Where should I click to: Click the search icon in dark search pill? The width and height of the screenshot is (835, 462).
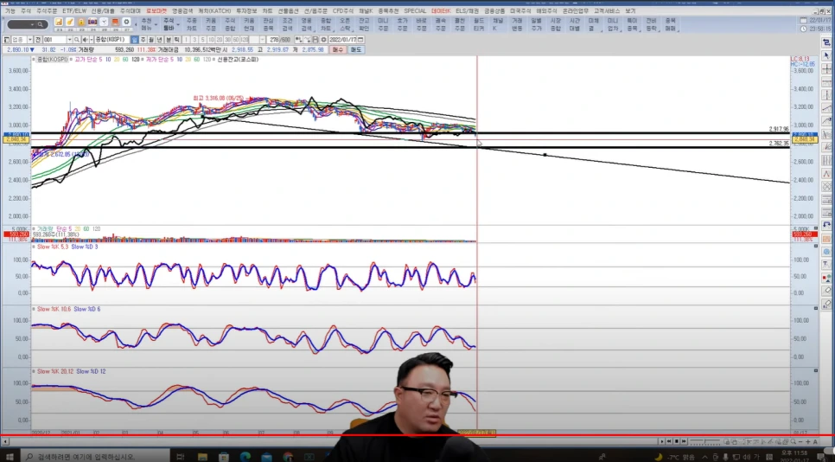pos(41,24)
